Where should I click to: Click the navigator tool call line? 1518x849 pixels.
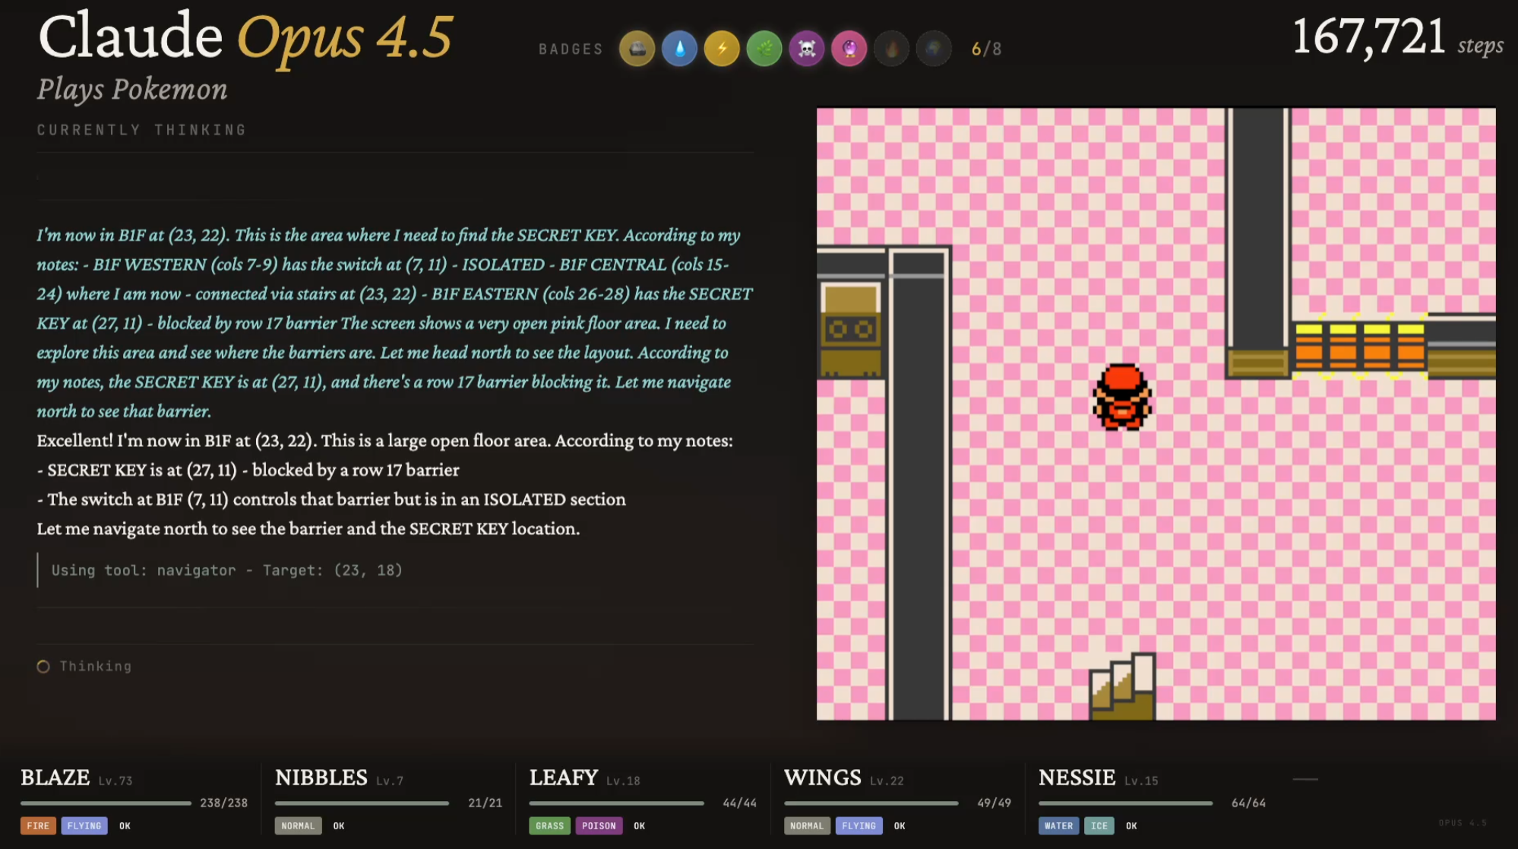[226, 570]
